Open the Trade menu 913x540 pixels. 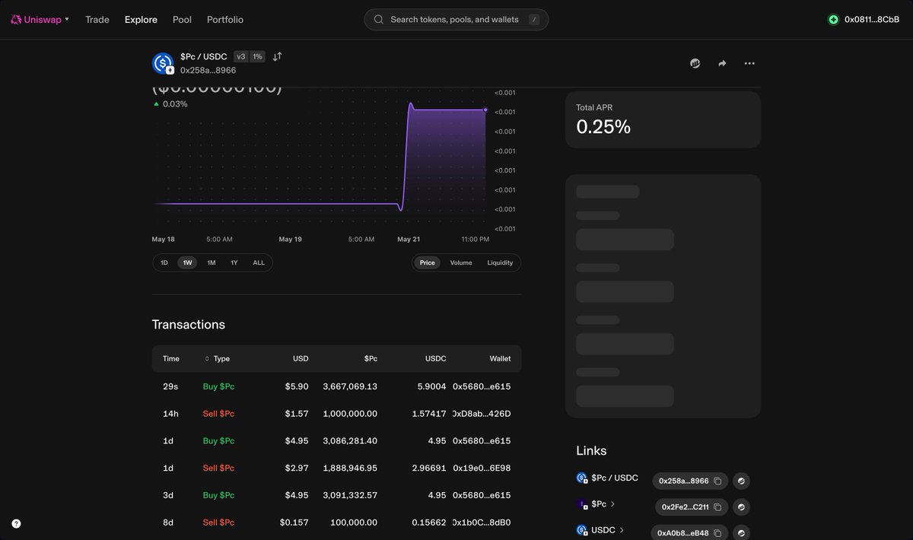point(97,20)
